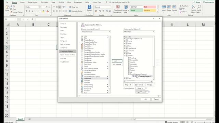Open the Reset customizations dropdown
Image resolution: width=219 pixels, height=123 pixels.
tap(140, 88)
